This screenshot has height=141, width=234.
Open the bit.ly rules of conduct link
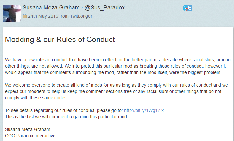[x=144, y=110]
